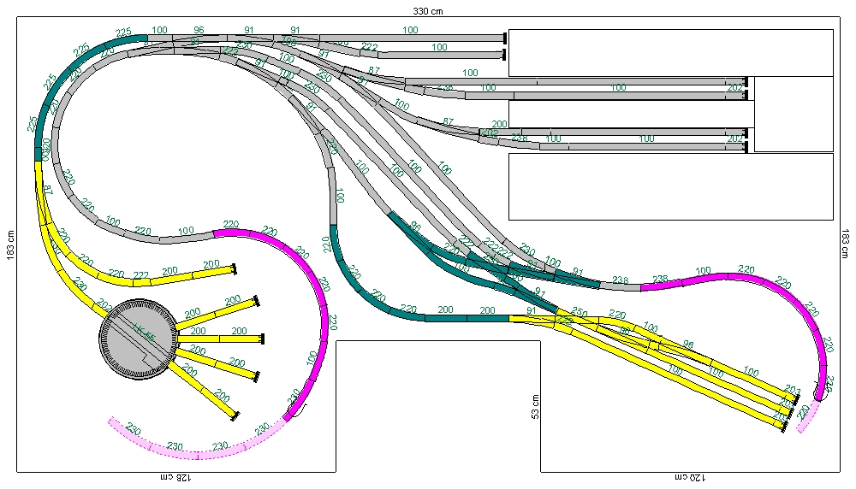Click the large empty rectangle below the sidings

671,186
